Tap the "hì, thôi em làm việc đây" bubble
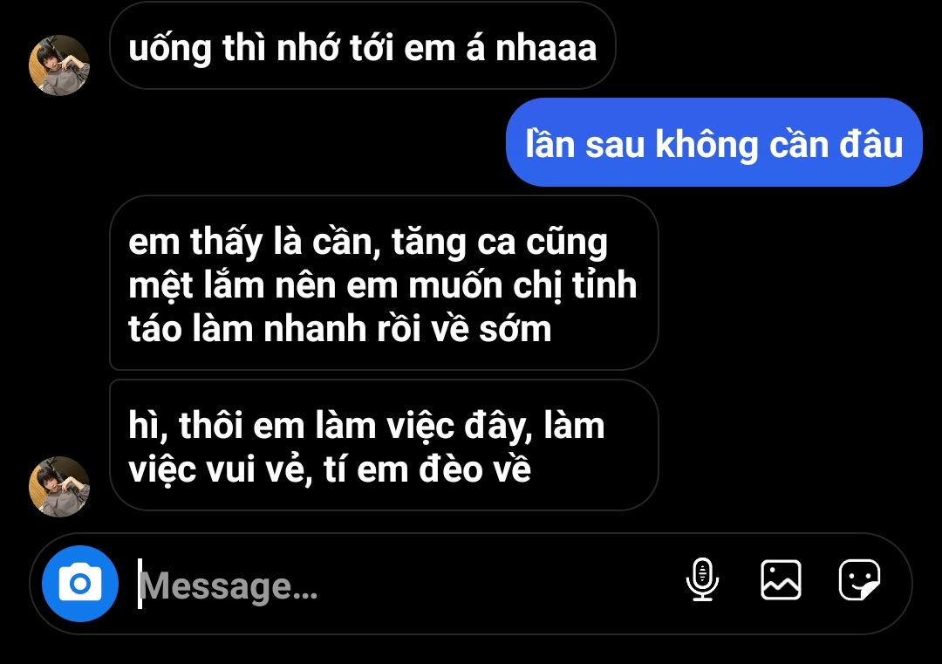This screenshot has width=942, height=664. [x=384, y=445]
